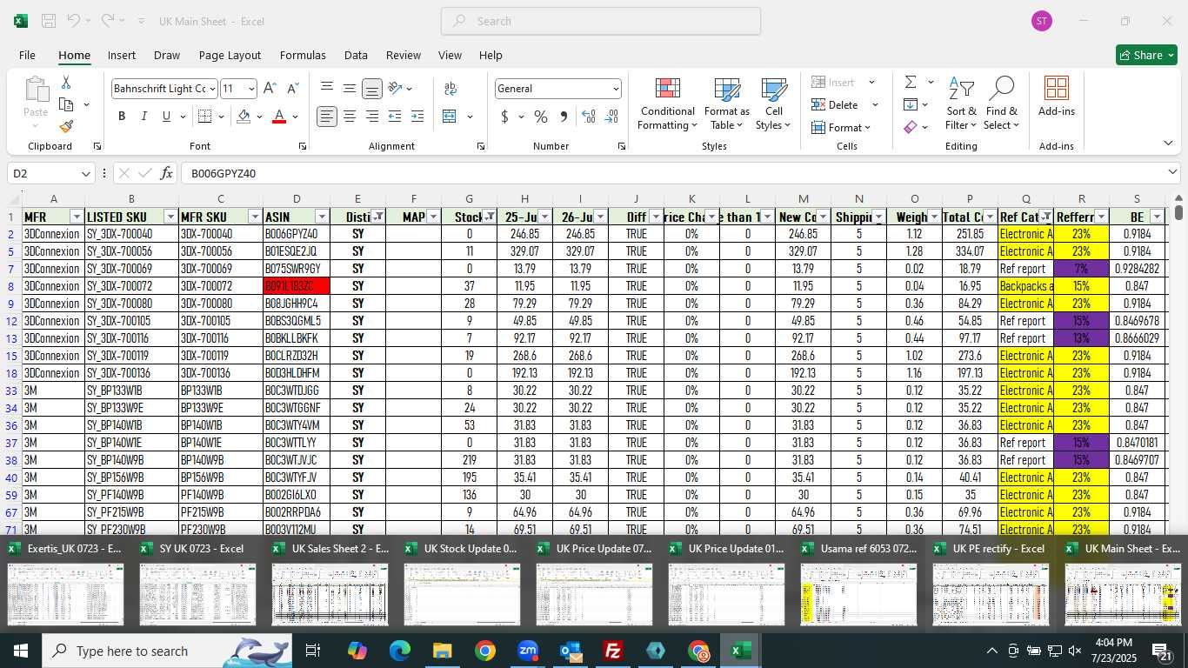The width and height of the screenshot is (1188, 668).
Task: Select the red highlighted ASIN cell B091L1B3ZC
Action: click(297, 286)
